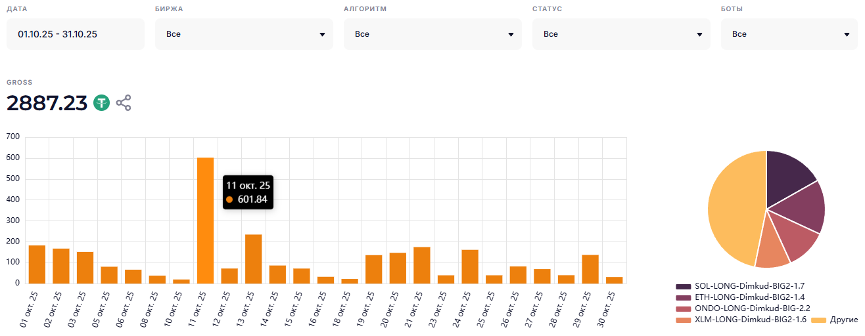Click the share icon next to gross total
This screenshot has height=336, width=865.
(x=124, y=103)
